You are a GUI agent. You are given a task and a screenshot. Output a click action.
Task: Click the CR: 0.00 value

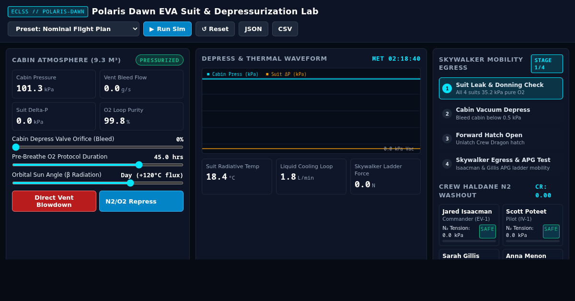(543, 191)
